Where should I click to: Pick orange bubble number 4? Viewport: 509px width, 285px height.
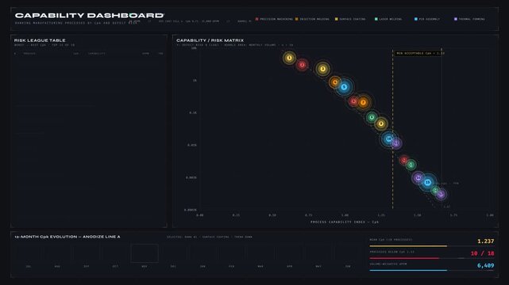tap(335, 82)
